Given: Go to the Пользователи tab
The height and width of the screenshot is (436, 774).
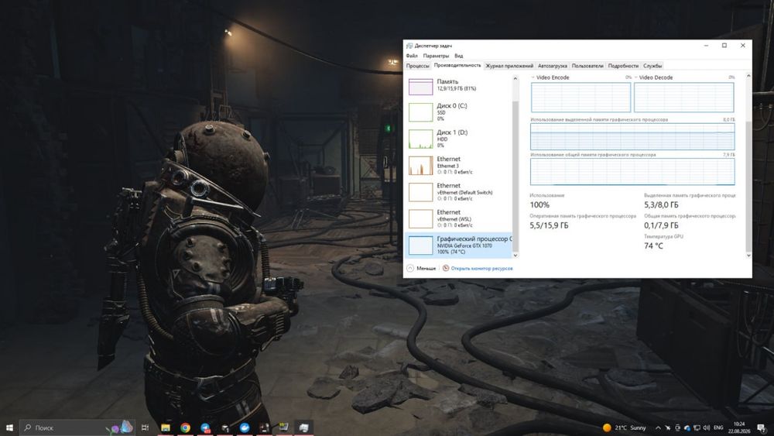Looking at the screenshot, I should pyautogui.click(x=587, y=66).
